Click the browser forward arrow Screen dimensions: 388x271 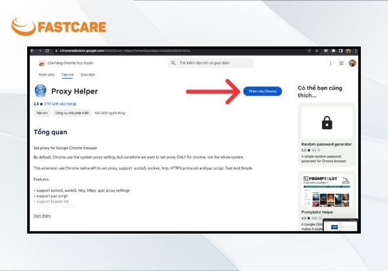pos(39,50)
